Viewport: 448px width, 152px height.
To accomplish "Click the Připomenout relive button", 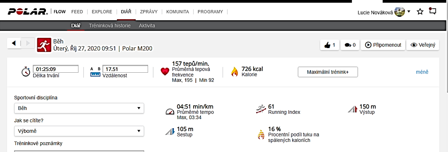I will click(383, 45).
